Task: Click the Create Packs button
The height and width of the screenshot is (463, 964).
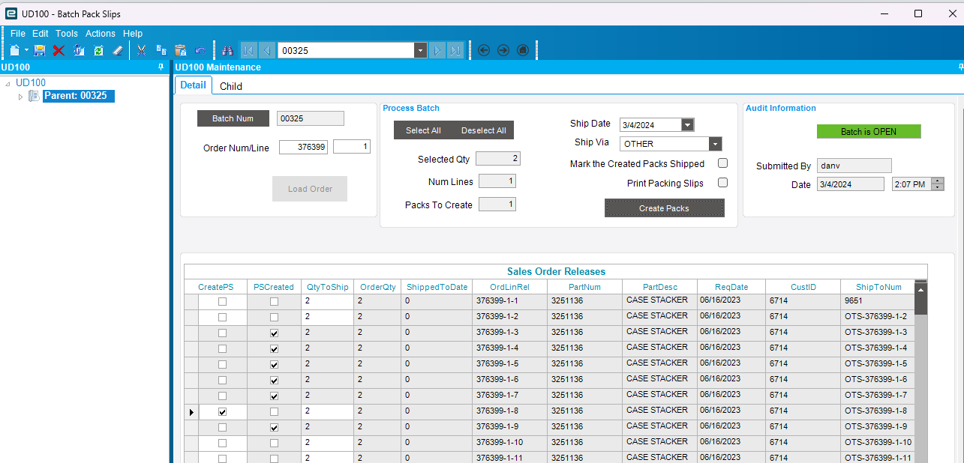Action: click(664, 208)
